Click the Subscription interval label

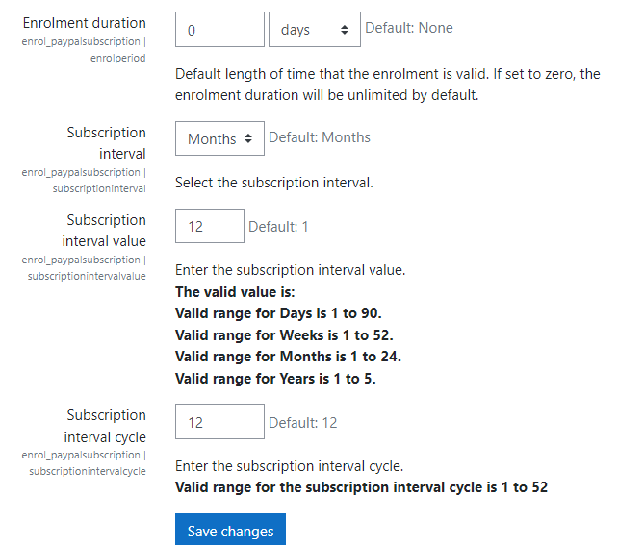click(x=107, y=143)
